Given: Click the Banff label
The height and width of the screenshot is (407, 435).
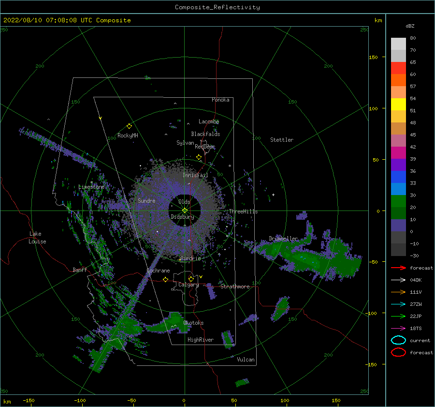Looking at the screenshot, I should (80, 270).
